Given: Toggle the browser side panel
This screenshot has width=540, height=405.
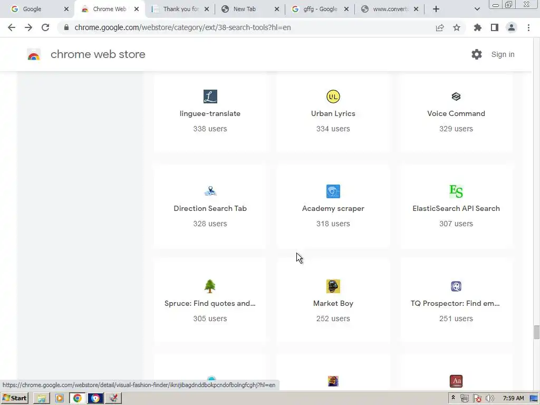Looking at the screenshot, I should tap(495, 27).
